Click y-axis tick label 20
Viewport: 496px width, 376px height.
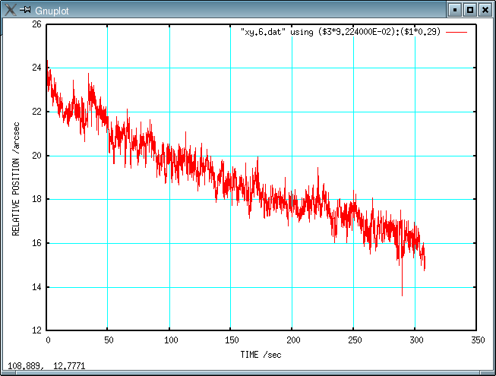[36, 156]
